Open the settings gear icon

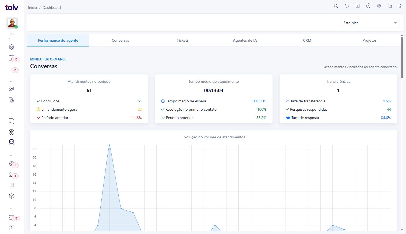(x=379, y=6)
